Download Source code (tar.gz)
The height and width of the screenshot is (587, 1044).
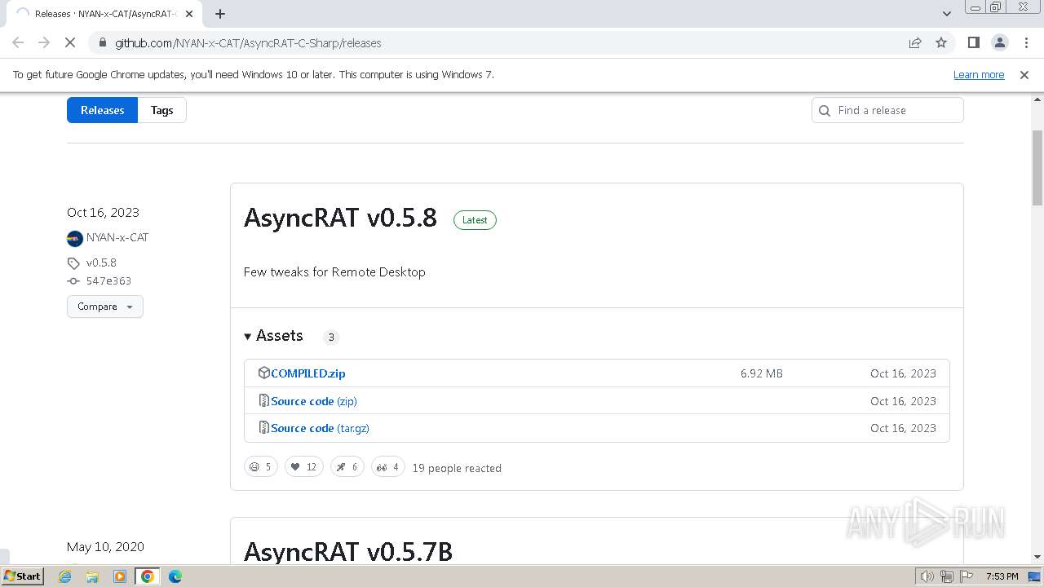320,428
